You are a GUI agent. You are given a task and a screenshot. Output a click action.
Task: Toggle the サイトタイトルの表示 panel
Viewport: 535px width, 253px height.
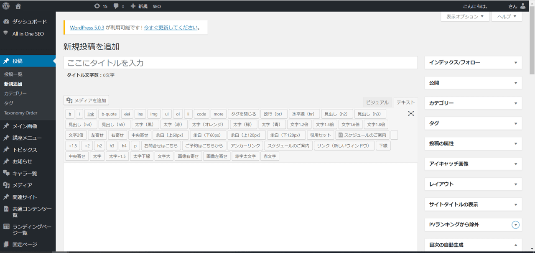(516, 204)
